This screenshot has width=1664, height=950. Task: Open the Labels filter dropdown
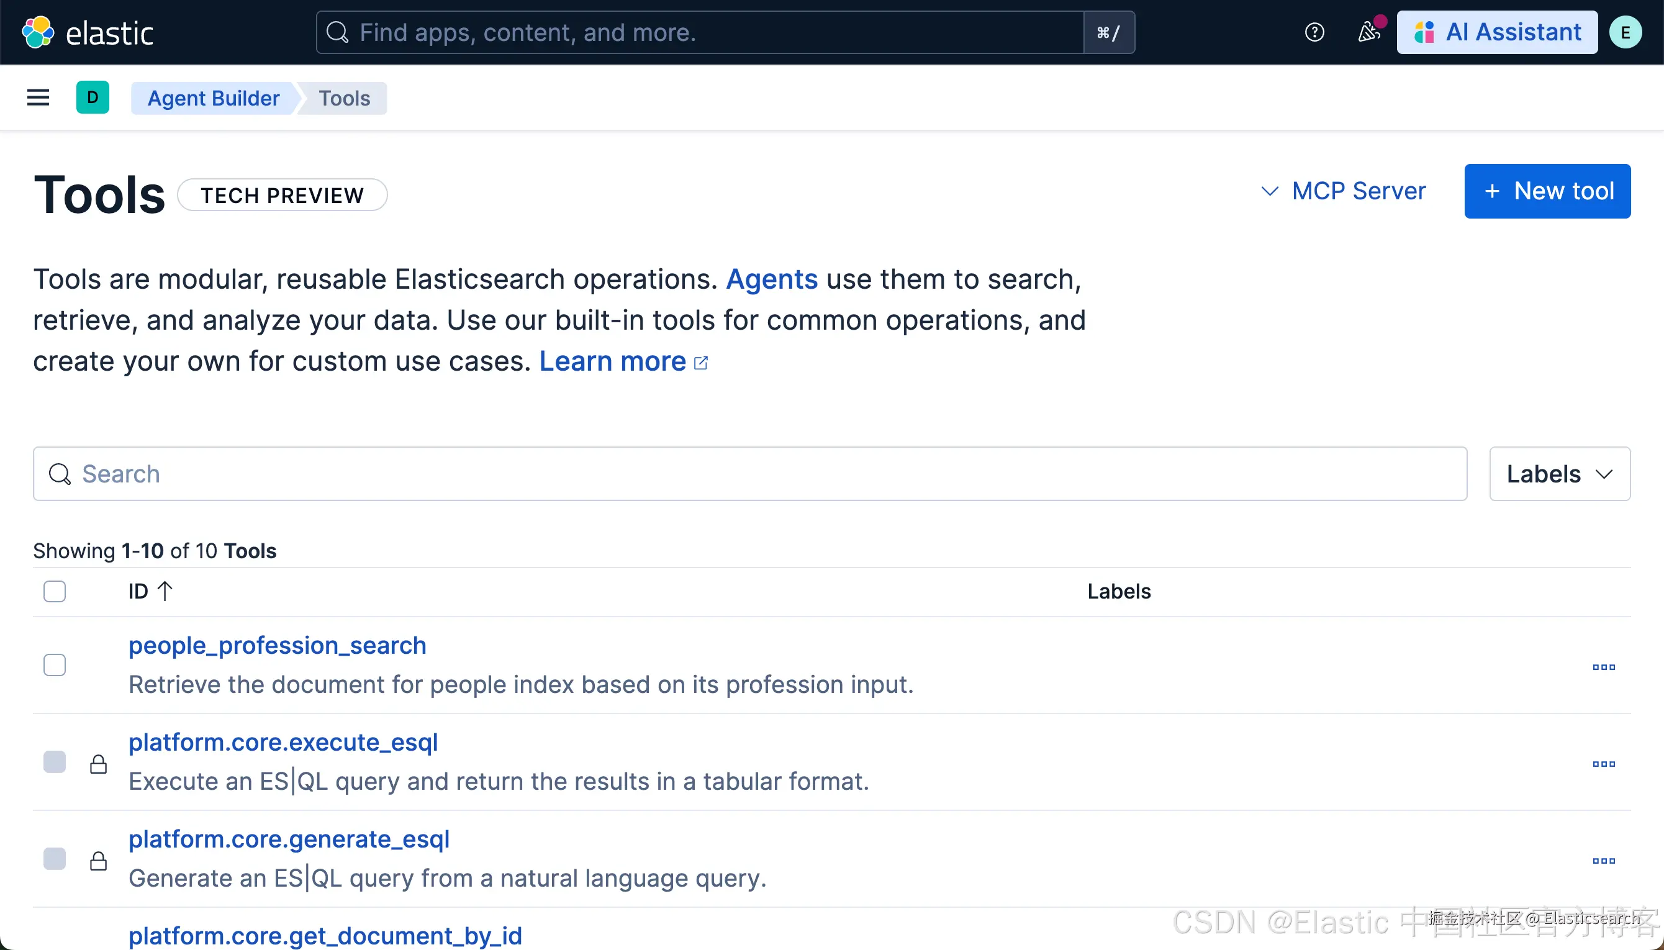point(1559,474)
